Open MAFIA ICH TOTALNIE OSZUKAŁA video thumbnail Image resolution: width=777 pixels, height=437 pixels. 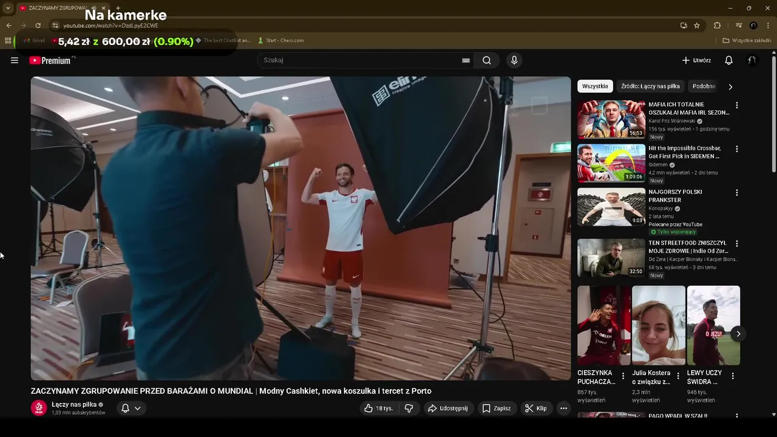click(611, 120)
